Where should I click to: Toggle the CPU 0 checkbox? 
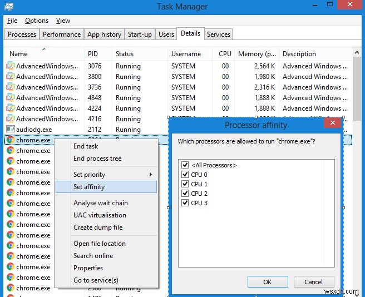[185, 175]
